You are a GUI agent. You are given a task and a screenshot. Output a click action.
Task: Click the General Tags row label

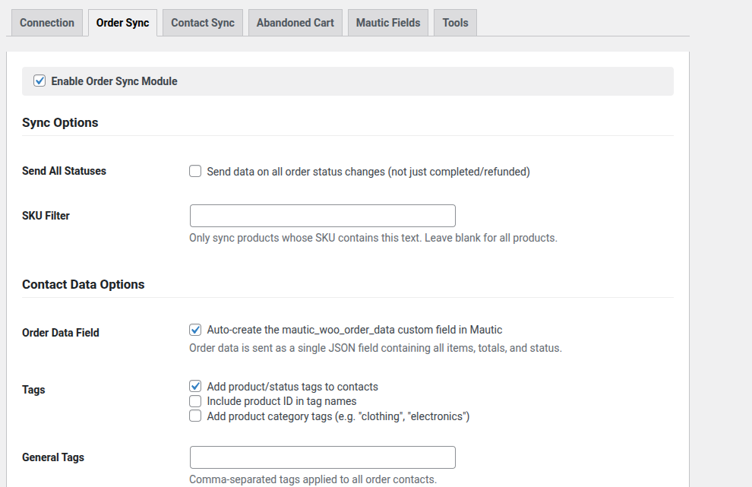[x=53, y=457]
